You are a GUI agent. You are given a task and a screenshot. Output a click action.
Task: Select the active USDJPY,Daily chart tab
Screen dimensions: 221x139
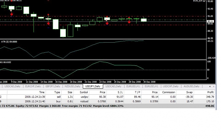pos(93,87)
